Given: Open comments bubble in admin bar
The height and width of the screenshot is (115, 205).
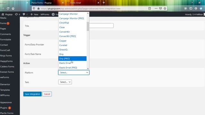Looking at the screenshot, I should (x=25, y=14).
